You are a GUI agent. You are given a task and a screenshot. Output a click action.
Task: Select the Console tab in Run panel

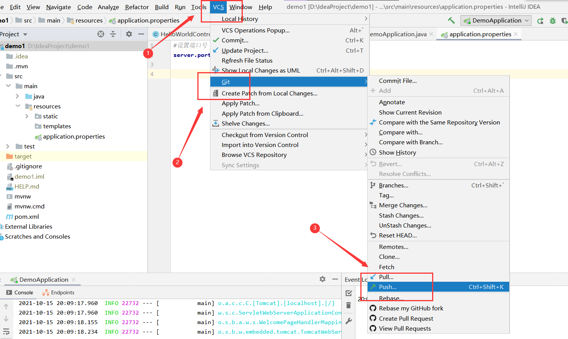20,292
